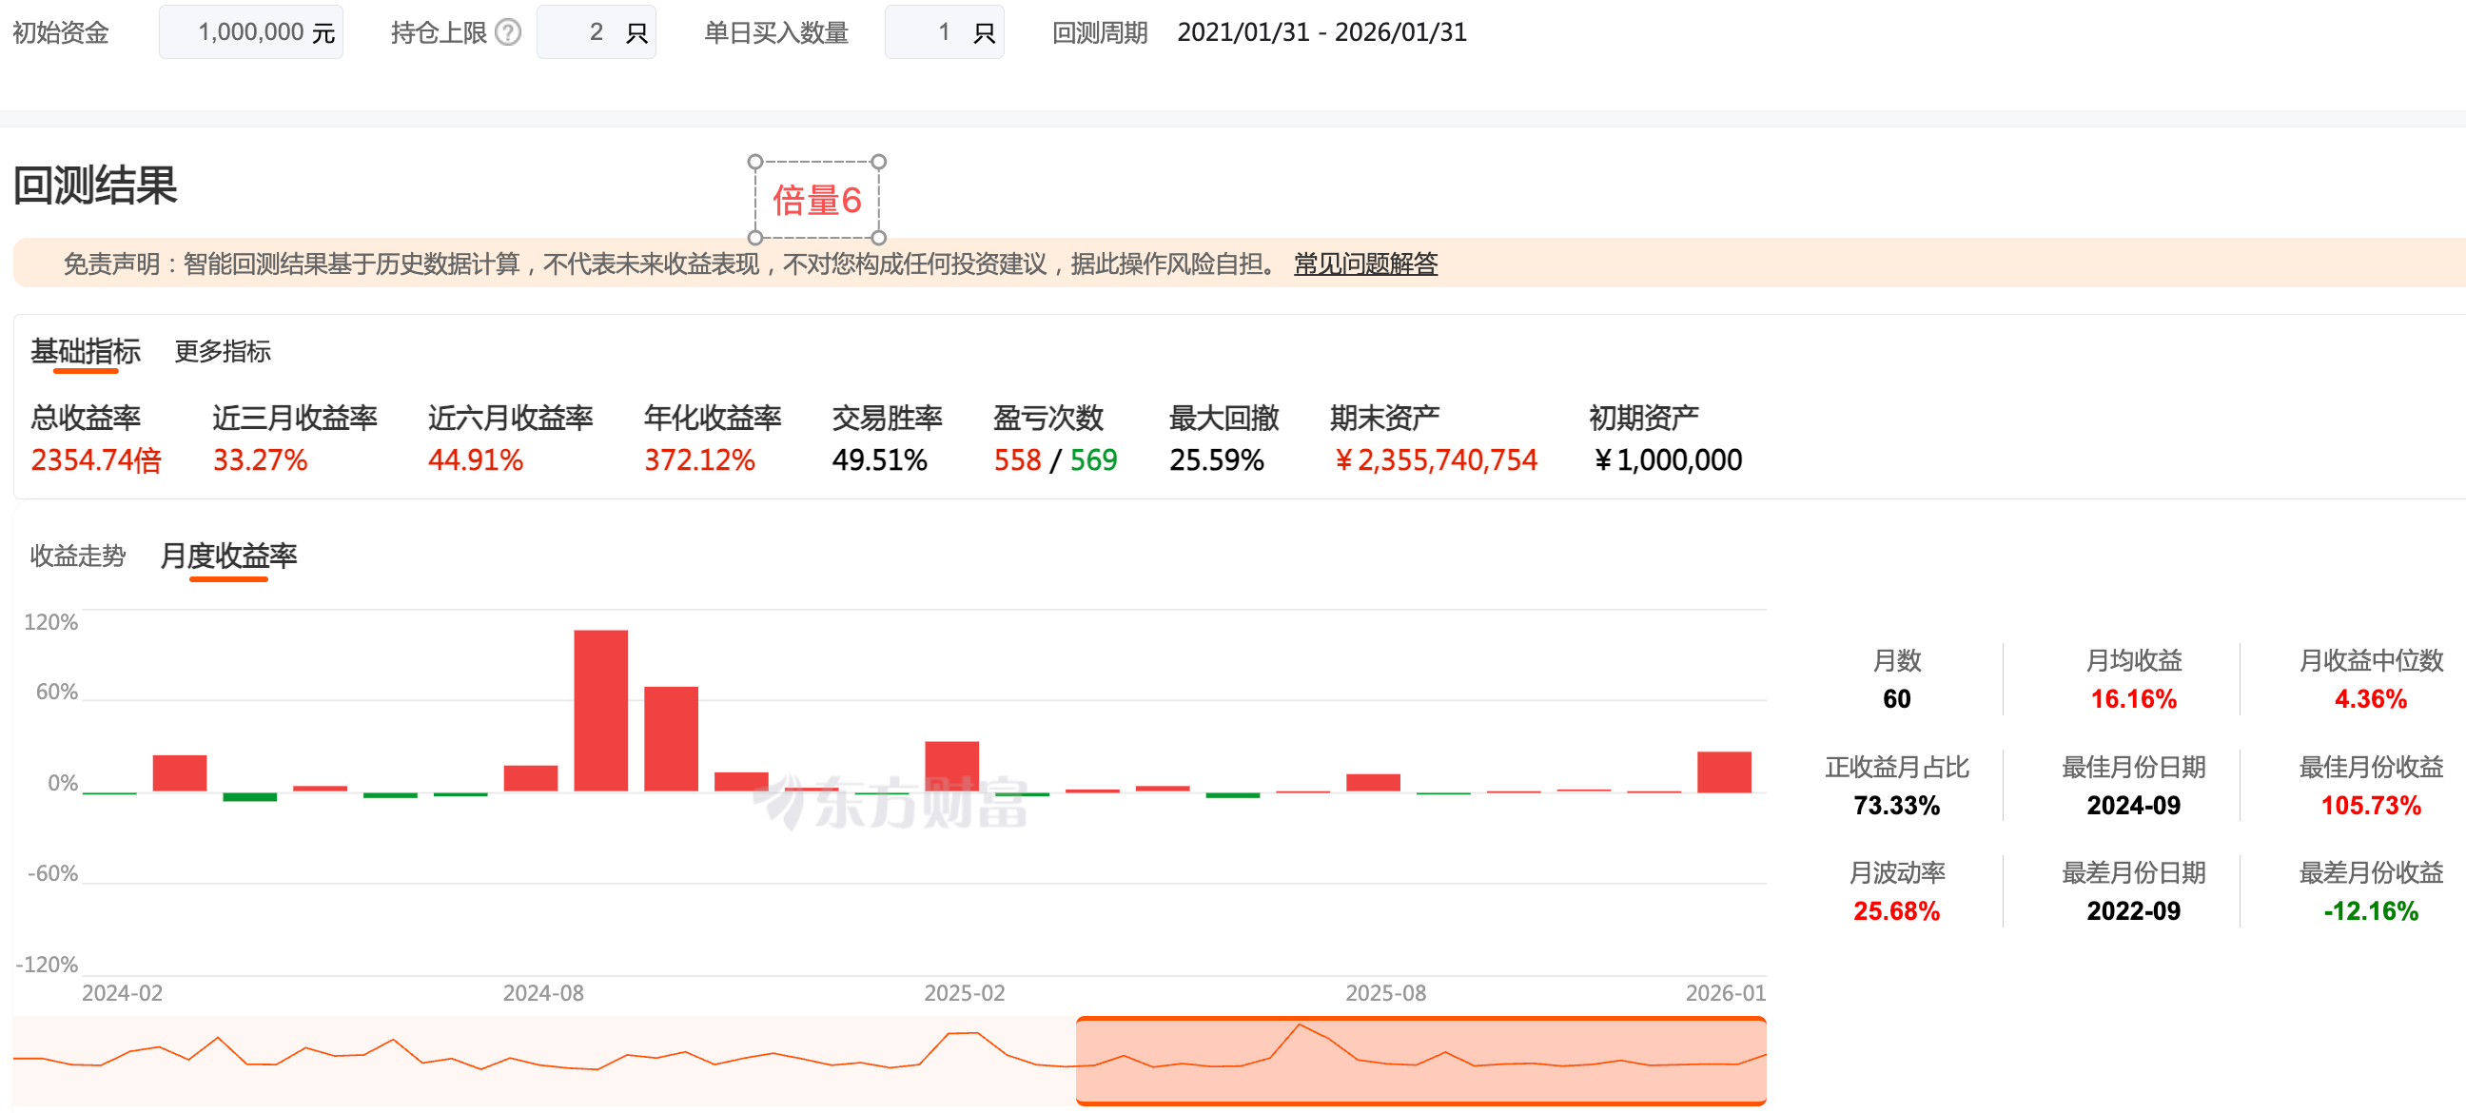Click the highlighted range selector slider window
The width and height of the screenshot is (2466, 1113).
1420,1061
